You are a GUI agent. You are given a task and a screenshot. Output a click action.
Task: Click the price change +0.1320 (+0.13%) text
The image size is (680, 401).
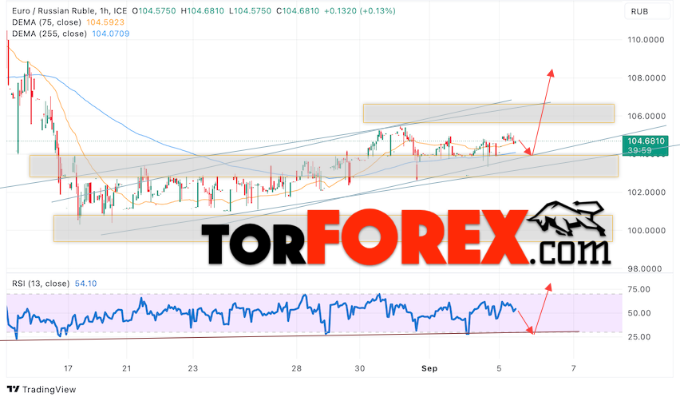(x=360, y=11)
